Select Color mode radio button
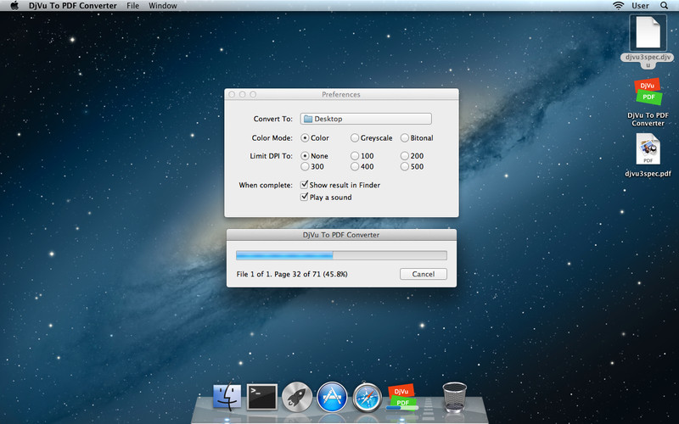The height and width of the screenshot is (424, 679). [x=305, y=138]
